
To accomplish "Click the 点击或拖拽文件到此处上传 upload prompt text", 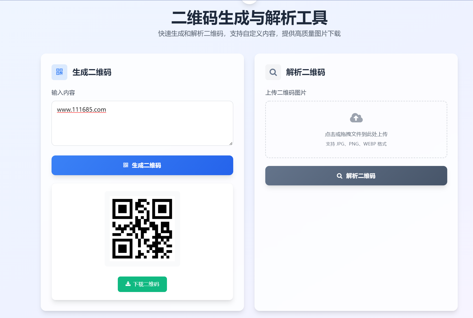I will point(356,134).
